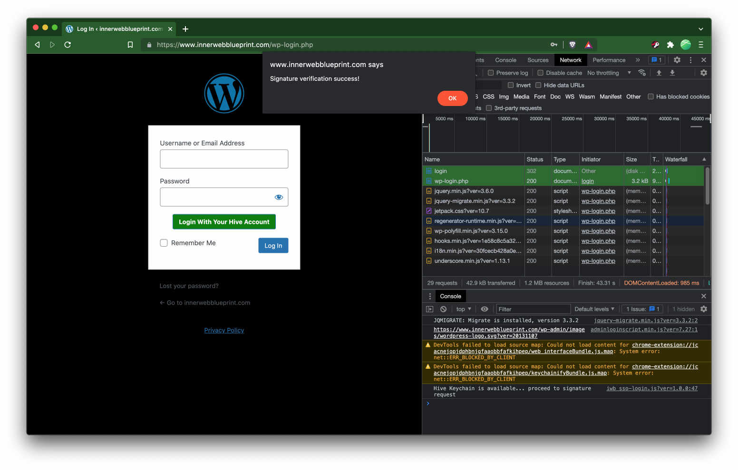Reload the page with the refresh icon
The height and width of the screenshot is (470, 738).
68,45
